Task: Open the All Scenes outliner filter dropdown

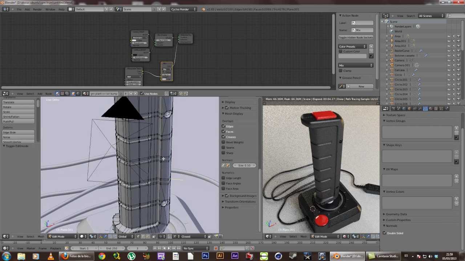Action: (x=431, y=16)
